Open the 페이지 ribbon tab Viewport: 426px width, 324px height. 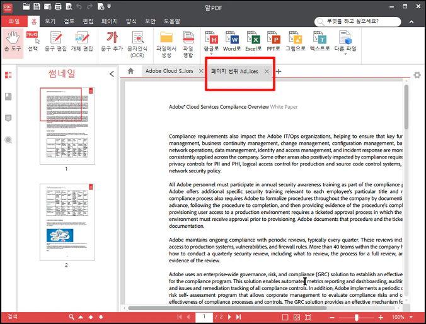click(110, 21)
